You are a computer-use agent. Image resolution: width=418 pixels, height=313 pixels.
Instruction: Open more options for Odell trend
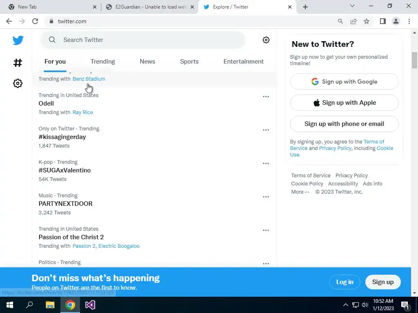(266, 97)
